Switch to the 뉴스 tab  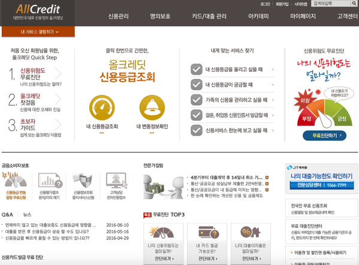27,215
